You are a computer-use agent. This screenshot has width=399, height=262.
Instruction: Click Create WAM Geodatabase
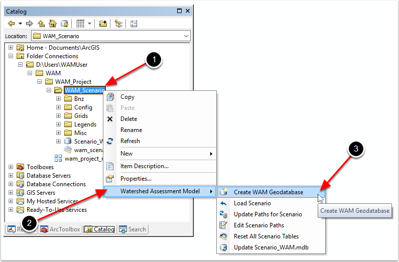pos(271,192)
